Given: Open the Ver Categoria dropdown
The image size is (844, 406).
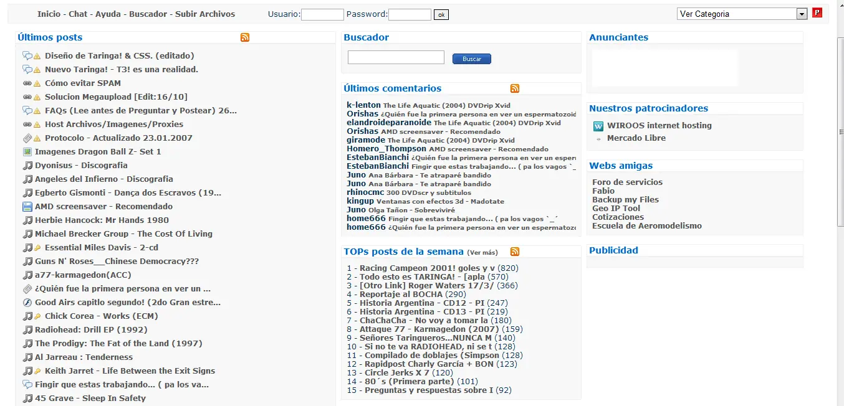Looking at the screenshot, I should tap(742, 14).
